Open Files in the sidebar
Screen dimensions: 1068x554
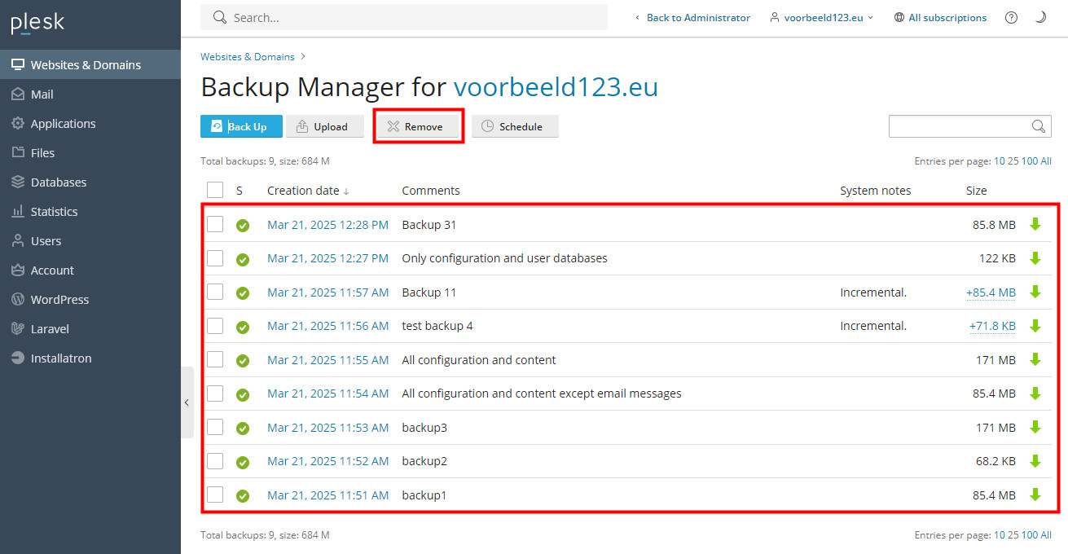pyautogui.click(x=90, y=152)
